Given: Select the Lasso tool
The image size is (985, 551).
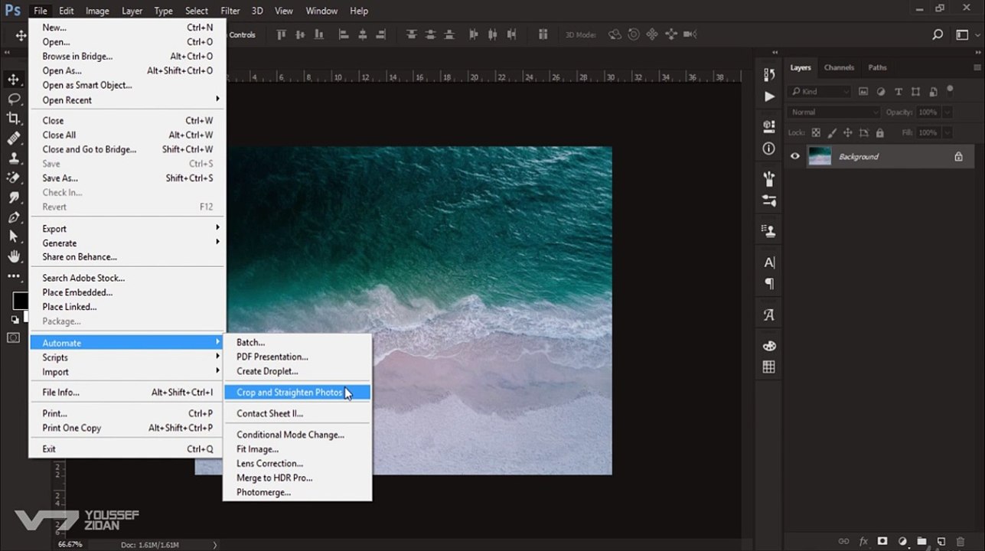Looking at the screenshot, I should pos(14,99).
